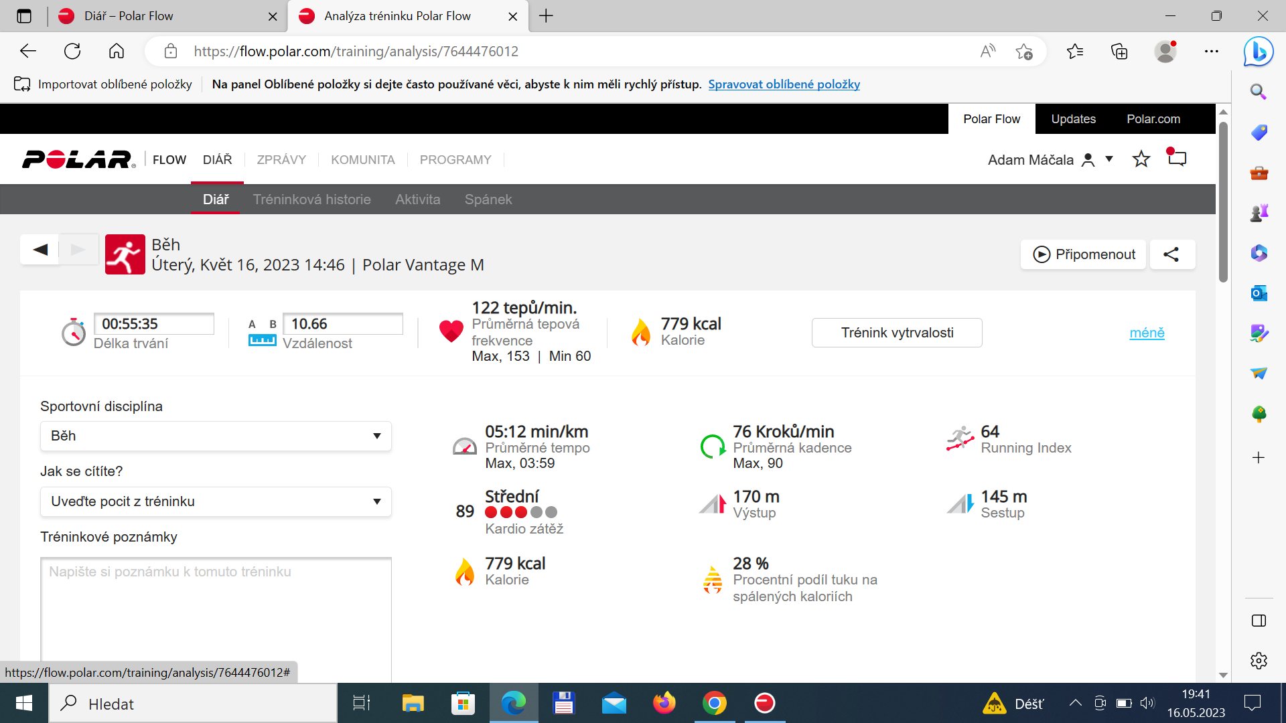Share this training via share icon
This screenshot has width=1286, height=723.
(1172, 254)
